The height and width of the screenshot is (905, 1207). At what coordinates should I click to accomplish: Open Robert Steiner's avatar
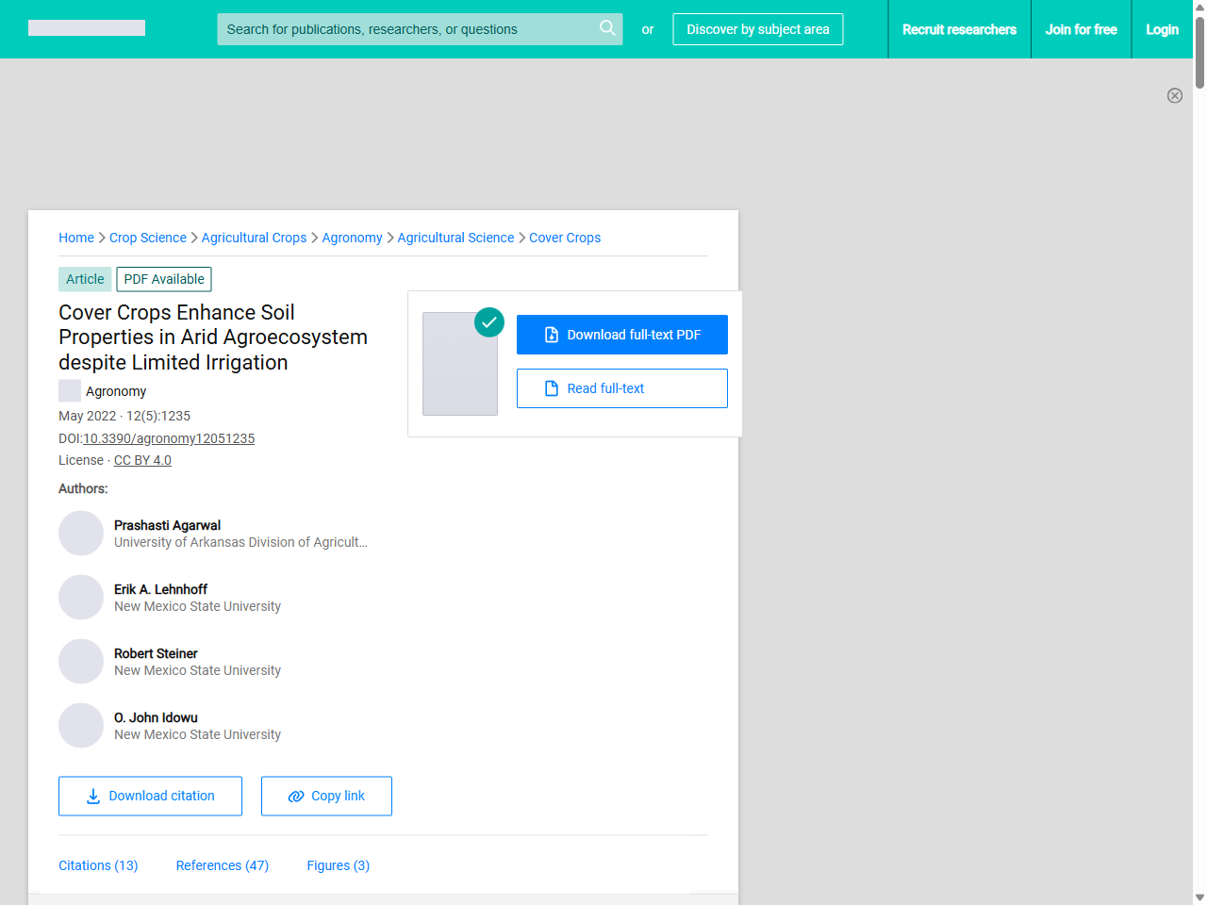click(81, 662)
